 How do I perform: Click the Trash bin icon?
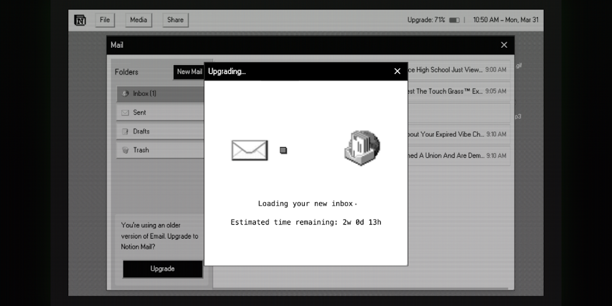pos(125,150)
